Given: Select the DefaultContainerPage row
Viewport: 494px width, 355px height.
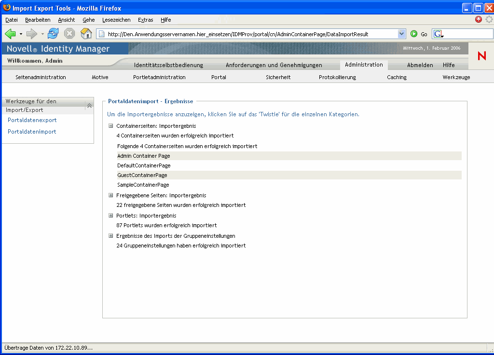Looking at the screenshot, I should [289, 166].
